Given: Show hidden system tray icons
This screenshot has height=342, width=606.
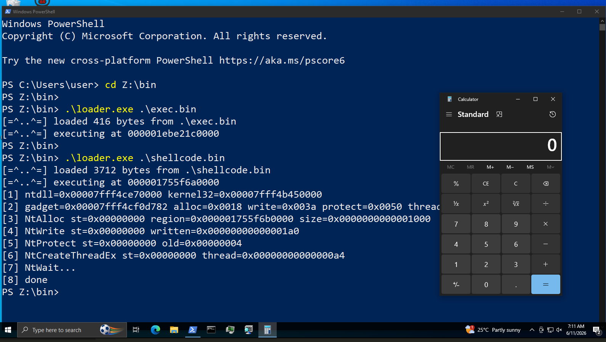Looking at the screenshot, I should pyautogui.click(x=532, y=330).
